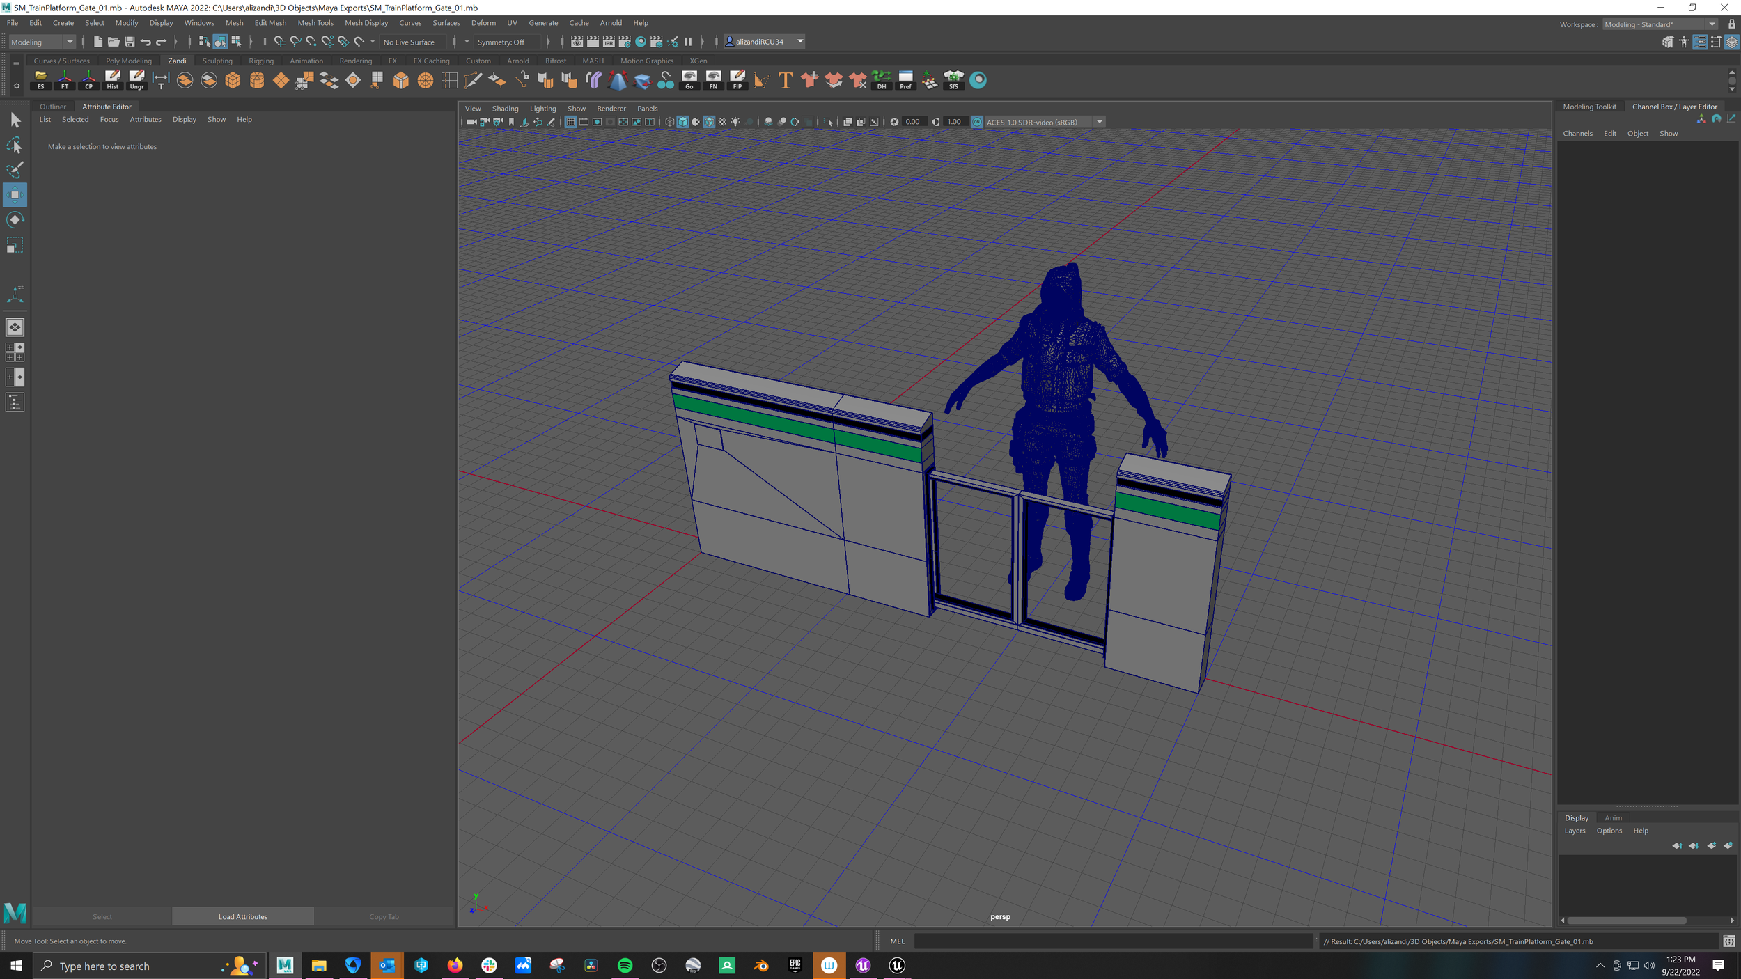Open the File menu
The width and height of the screenshot is (1741, 979).
pos(13,23)
